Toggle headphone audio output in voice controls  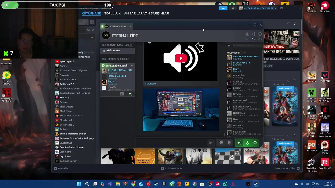click(255, 143)
